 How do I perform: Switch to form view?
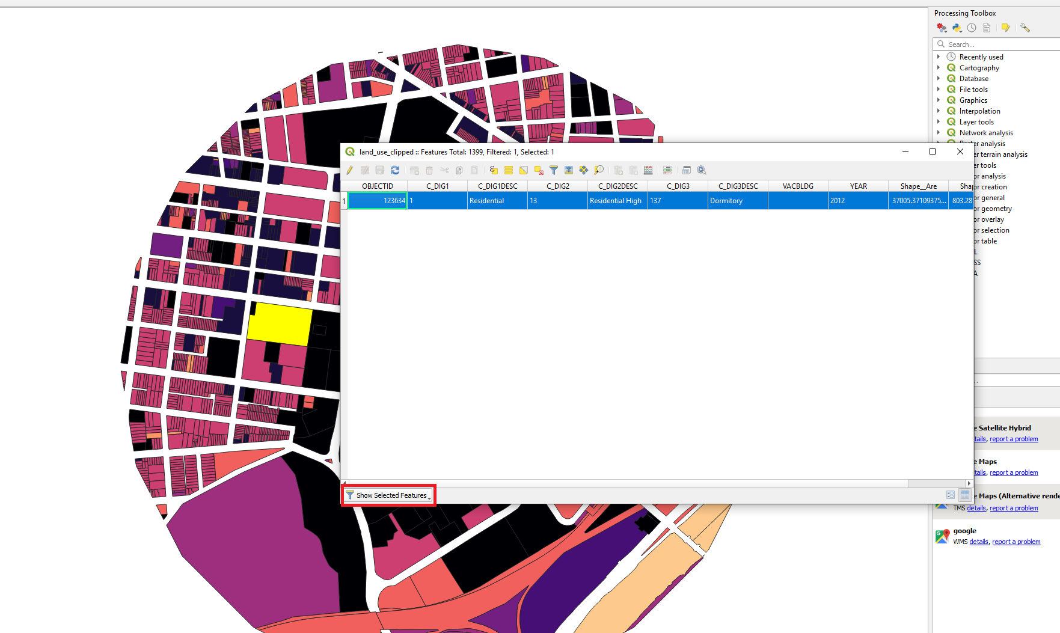coord(951,495)
